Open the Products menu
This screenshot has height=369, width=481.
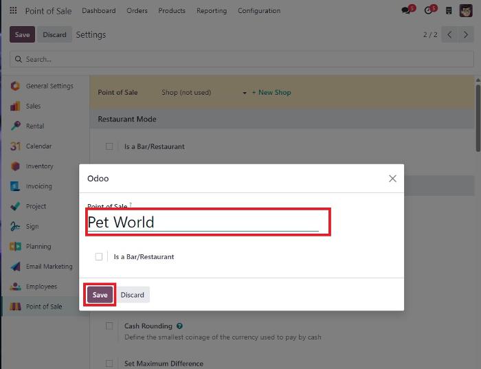[x=172, y=11]
